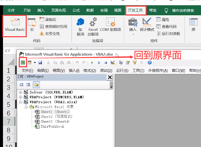Image resolution: width=201 pixels, height=147 pixels.
Task: Click View Code (查看代码)
Action: tap(166, 27)
